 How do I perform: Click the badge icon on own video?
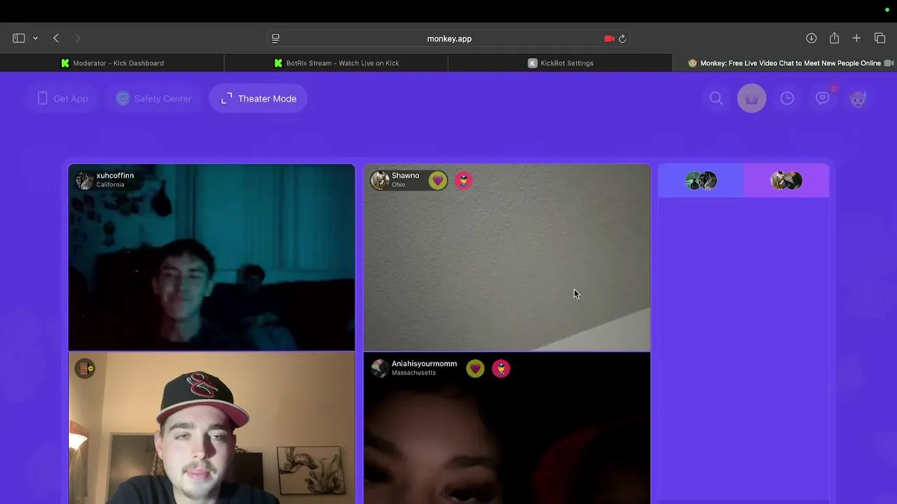pyautogui.click(x=85, y=368)
